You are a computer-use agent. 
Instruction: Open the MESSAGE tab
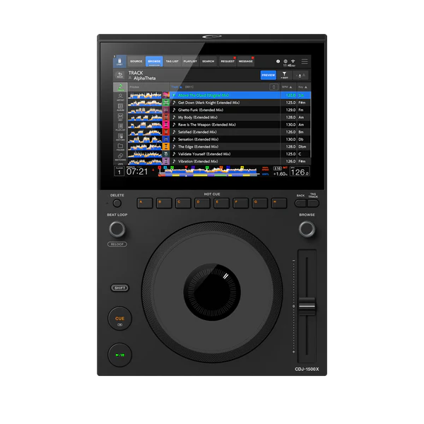(245, 61)
